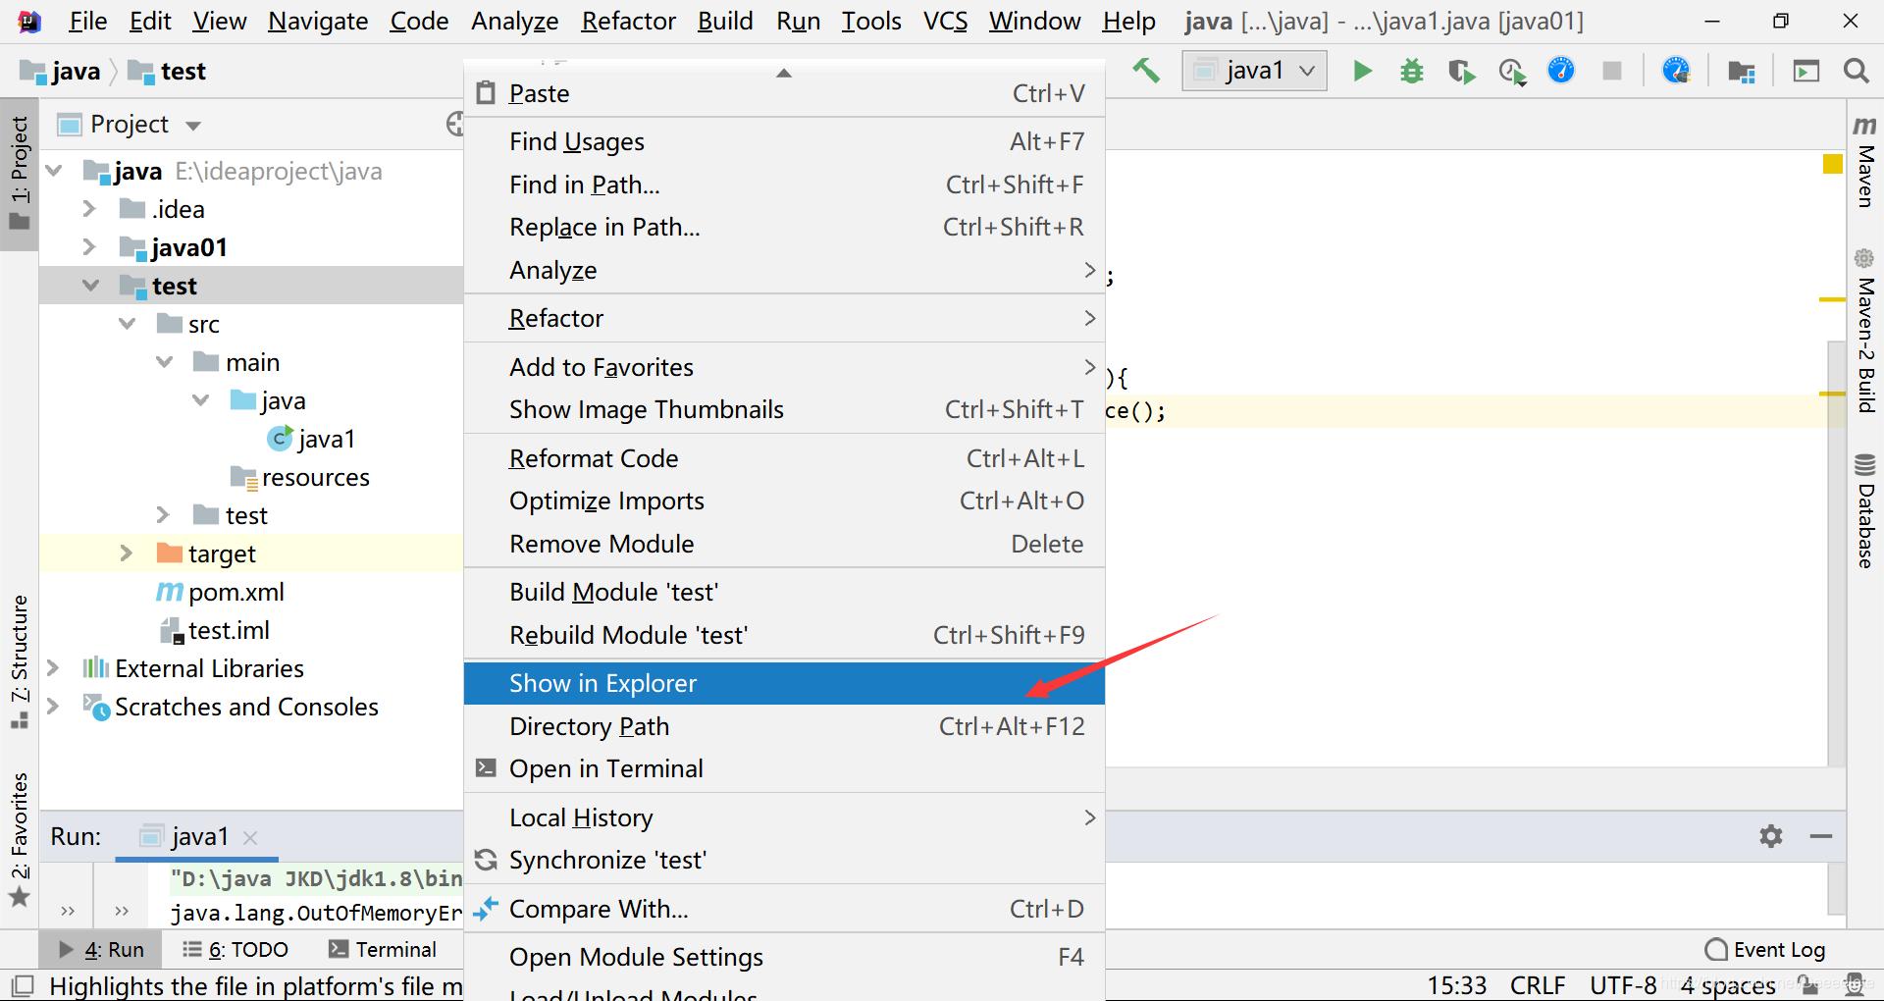The image size is (1884, 1001).
Task: Open the Refactor submenu in context menu
Action: (784, 319)
